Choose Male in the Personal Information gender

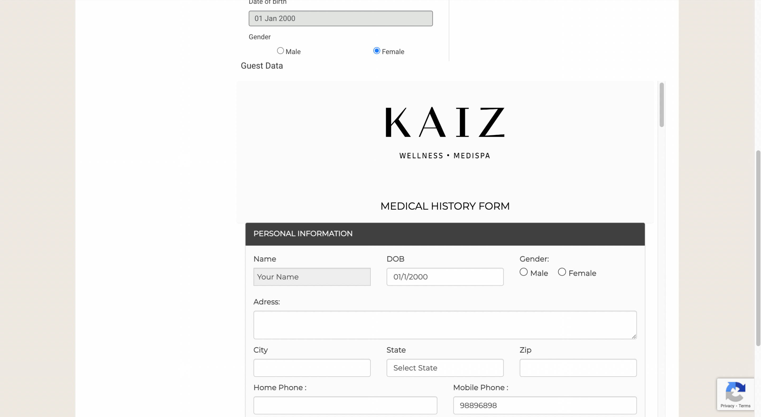523,272
